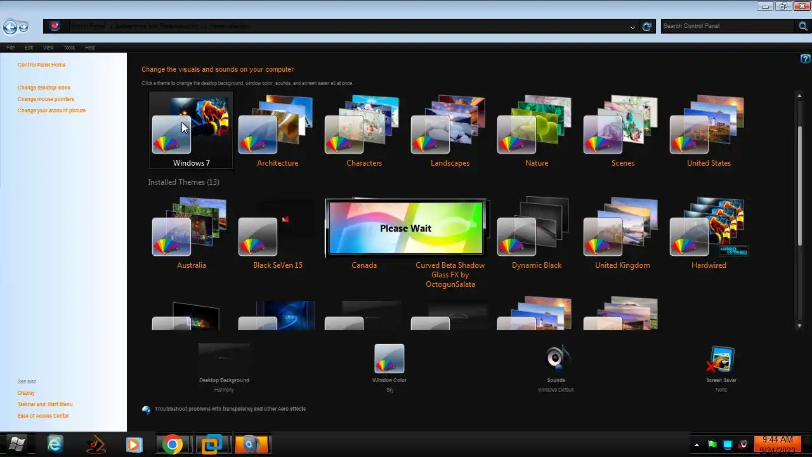Choose the Hardwired theme
Viewport: 812px width, 457px height.
(709, 233)
